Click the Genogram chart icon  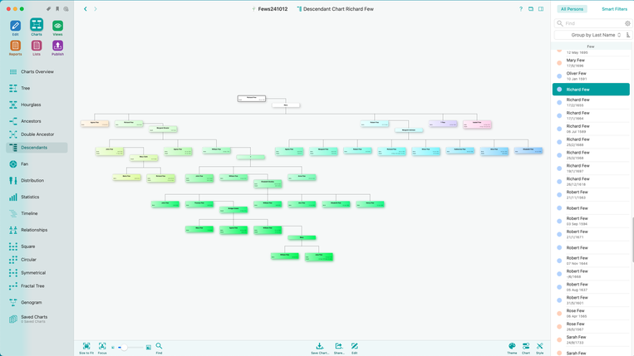pyautogui.click(x=13, y=302)
